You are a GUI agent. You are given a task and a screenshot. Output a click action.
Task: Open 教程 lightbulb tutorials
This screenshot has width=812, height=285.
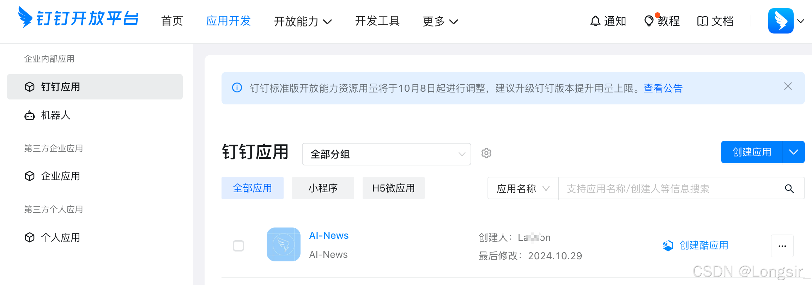662,21
